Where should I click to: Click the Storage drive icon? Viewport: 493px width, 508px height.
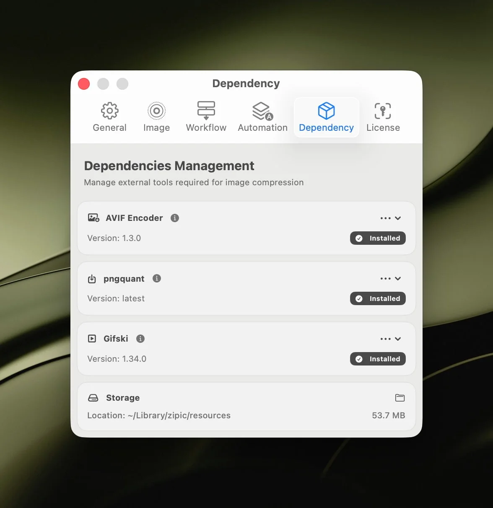pos(93,398)
